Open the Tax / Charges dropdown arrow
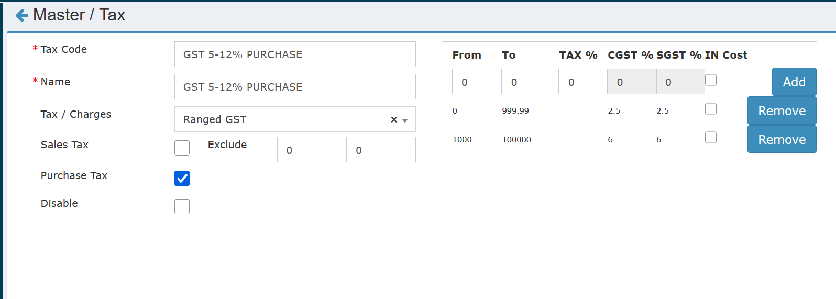836x299 pixels. click(x=405, y=120)
